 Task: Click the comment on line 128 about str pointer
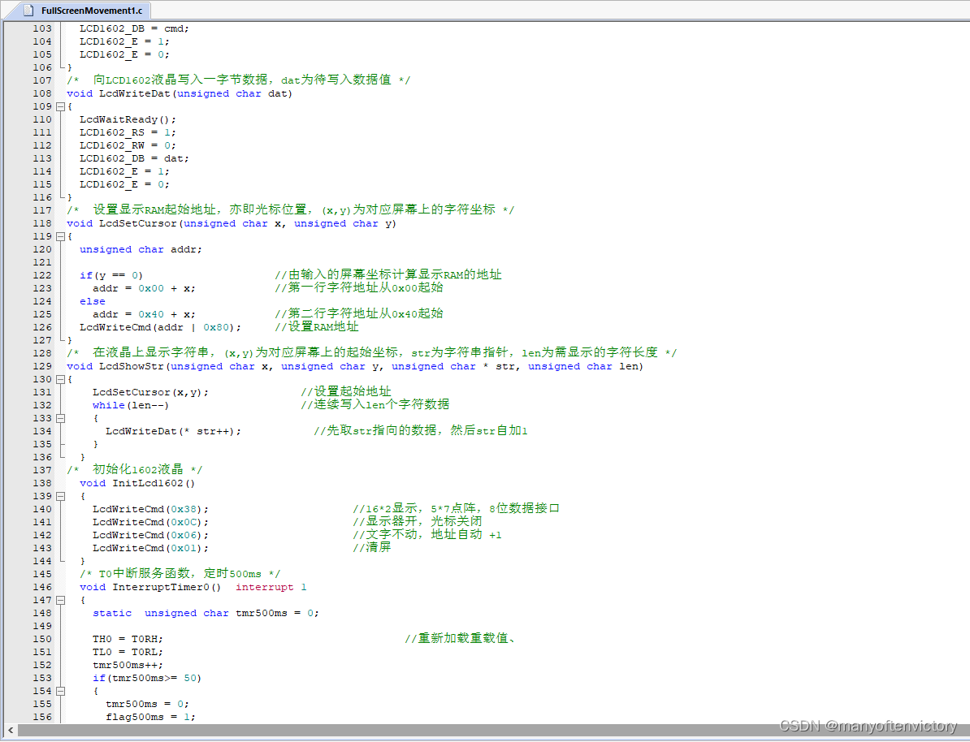tap(372, 352)
